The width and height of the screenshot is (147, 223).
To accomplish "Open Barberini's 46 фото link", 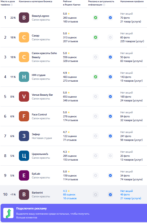I will click(x=125, y=195).
